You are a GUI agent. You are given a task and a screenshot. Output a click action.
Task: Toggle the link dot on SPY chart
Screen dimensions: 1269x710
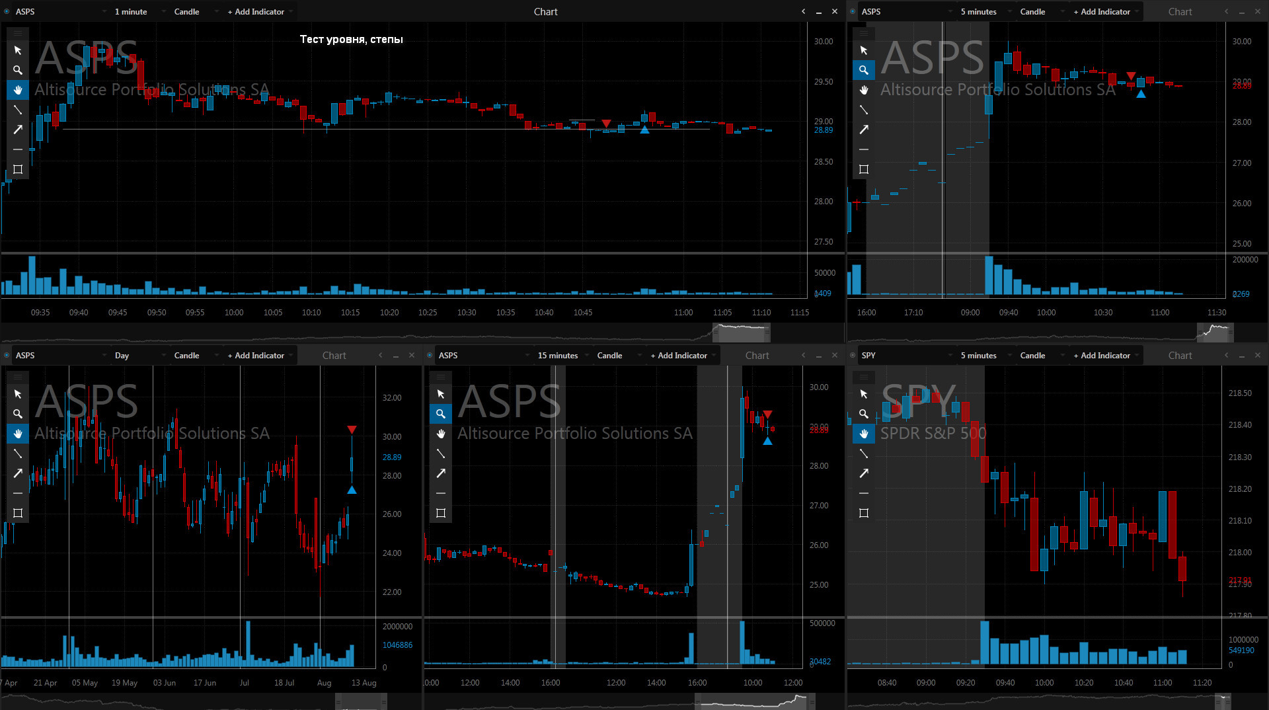853,355
